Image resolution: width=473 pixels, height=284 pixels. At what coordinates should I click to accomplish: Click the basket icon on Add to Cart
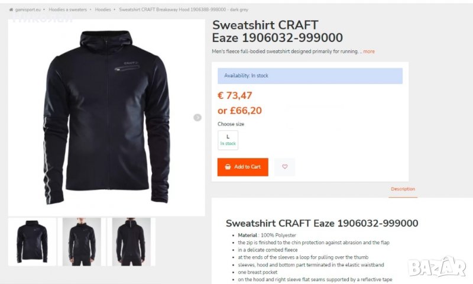[228, 167]
